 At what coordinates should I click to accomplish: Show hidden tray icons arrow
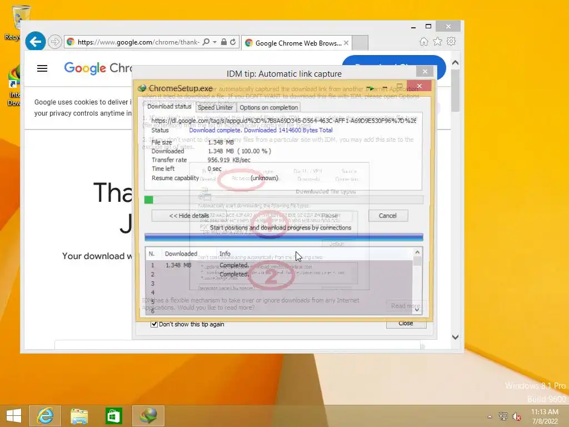coord(490,416)
